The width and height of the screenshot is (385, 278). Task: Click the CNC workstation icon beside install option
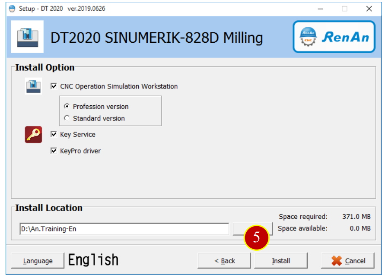point(33,86)
